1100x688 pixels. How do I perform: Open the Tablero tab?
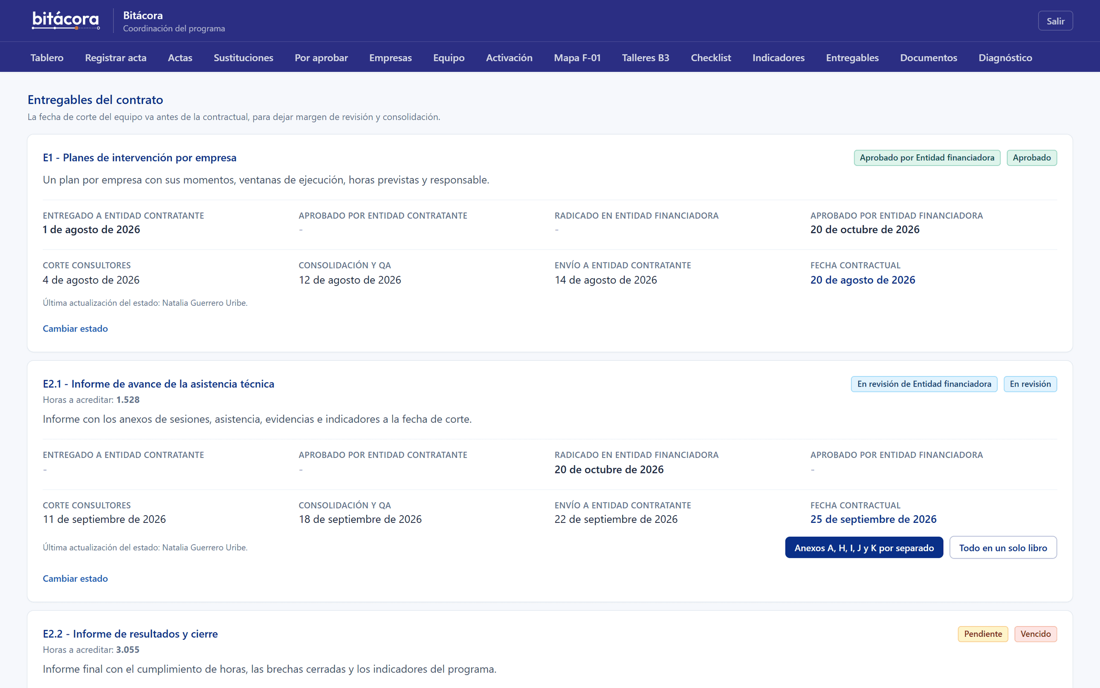(47, 58)
